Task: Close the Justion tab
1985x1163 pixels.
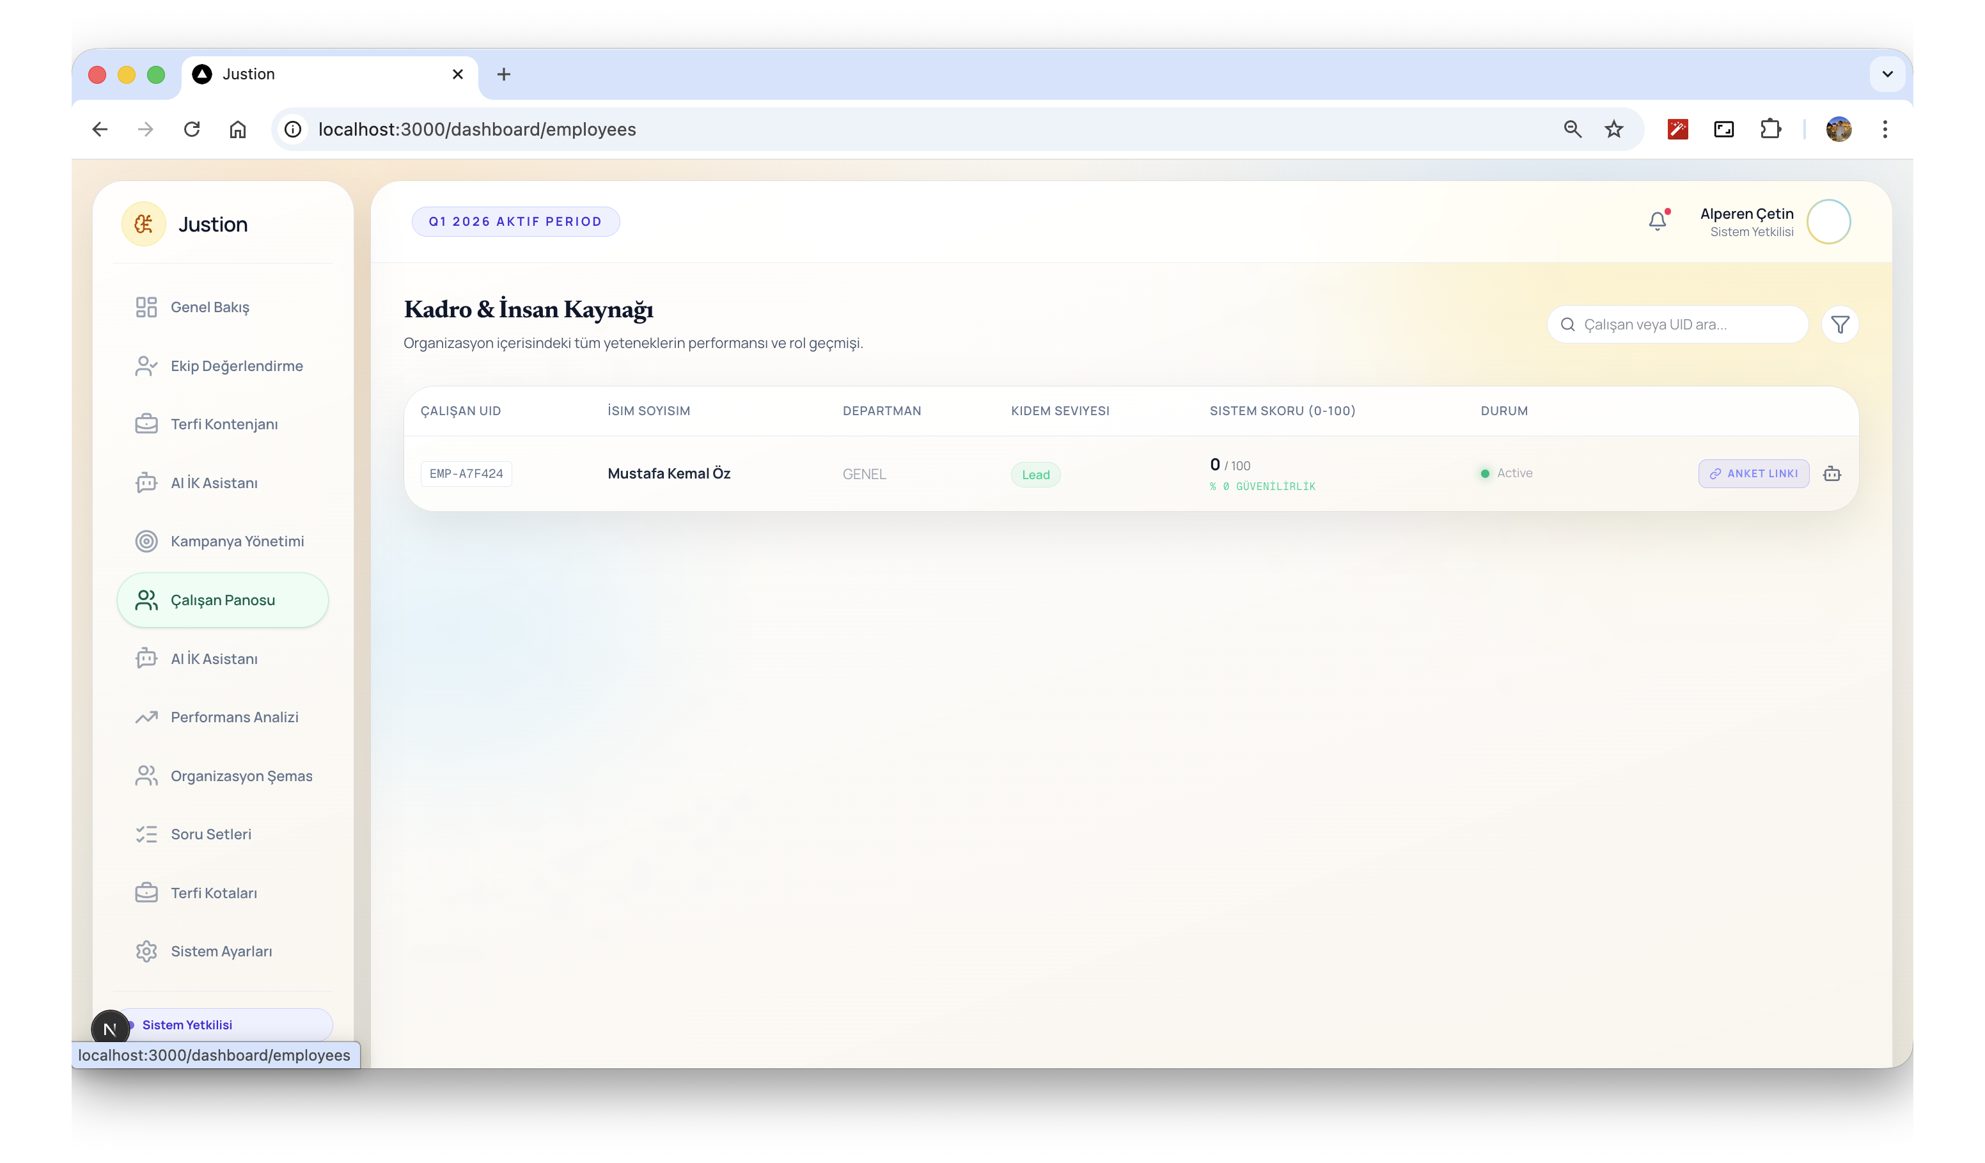Action: pos(458,74)
